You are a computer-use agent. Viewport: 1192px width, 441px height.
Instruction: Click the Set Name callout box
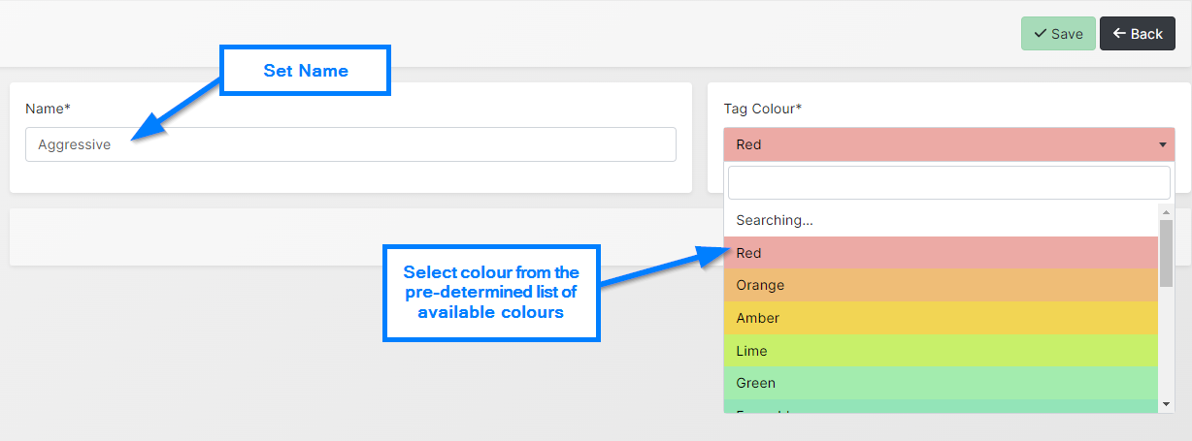tap(306, 71)
